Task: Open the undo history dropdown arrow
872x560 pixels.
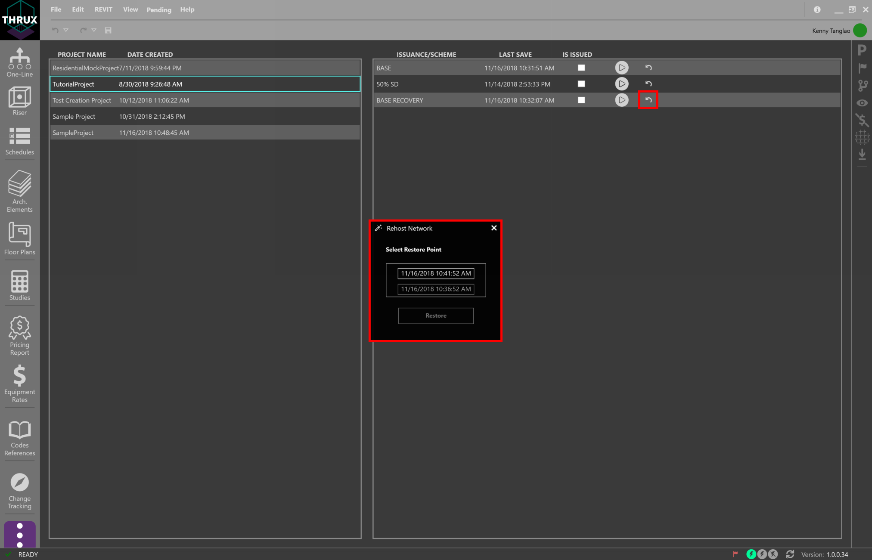Action: [x=65, y=30]
